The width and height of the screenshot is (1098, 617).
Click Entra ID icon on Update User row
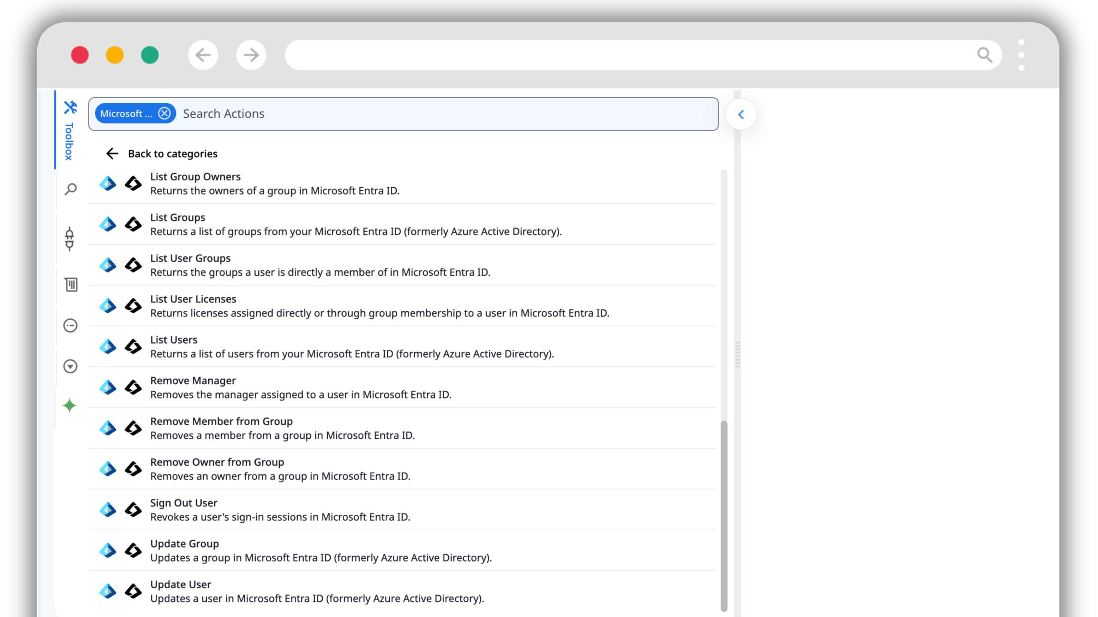(x=108, y=591)
